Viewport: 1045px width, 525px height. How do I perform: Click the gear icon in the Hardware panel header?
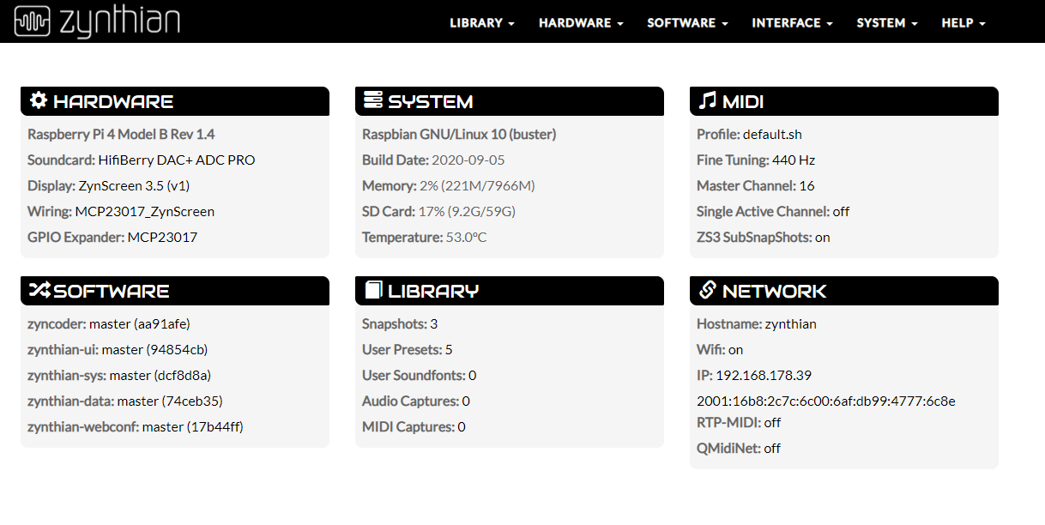[x=38, y=100]
